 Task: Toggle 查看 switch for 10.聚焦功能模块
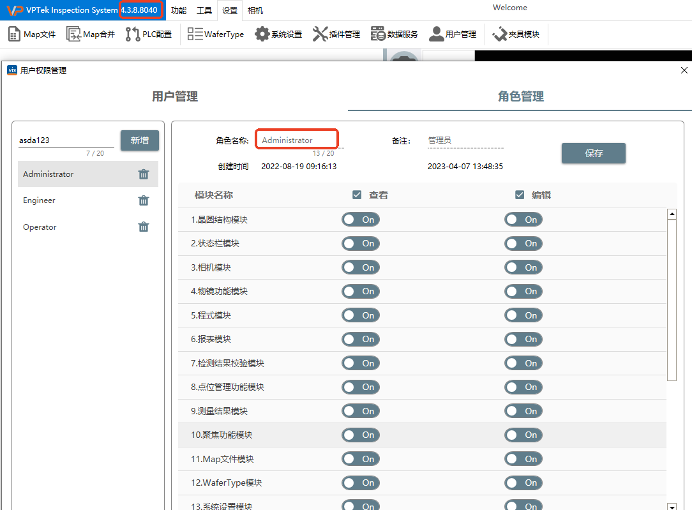361,435
